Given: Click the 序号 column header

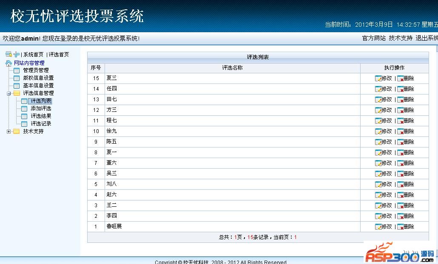Looking at the screenshot, I should [x=96, y=68].
